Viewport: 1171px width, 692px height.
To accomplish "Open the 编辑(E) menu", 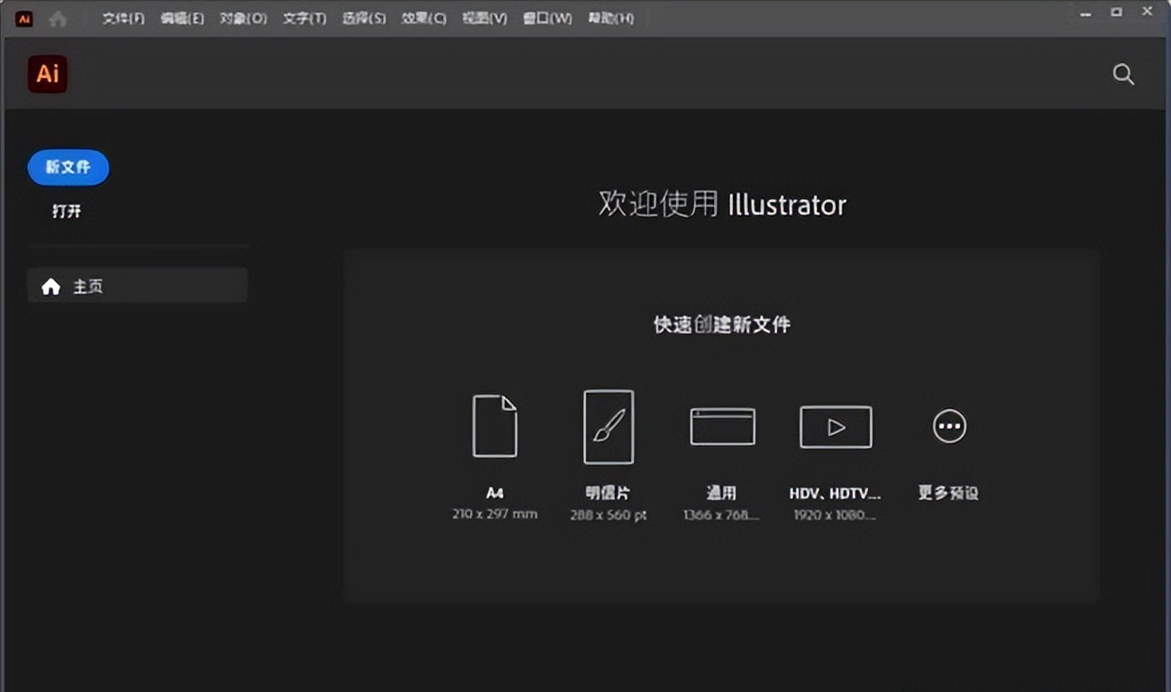I will [182, 18].
